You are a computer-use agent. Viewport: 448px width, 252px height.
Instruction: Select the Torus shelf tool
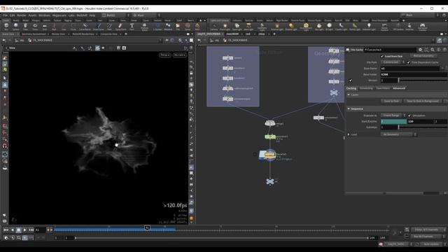(35, 27)
